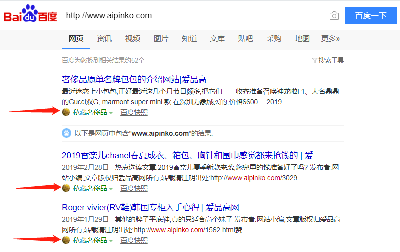Click the Baidu logo

coord(30,15)
